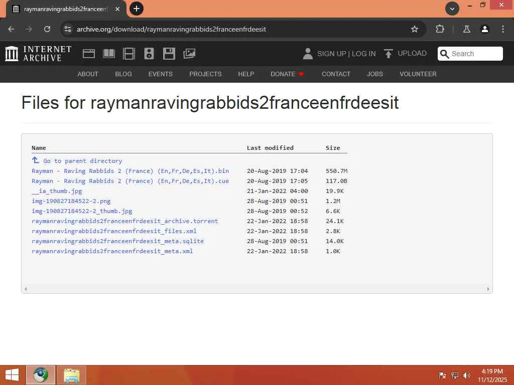Open the volume icon in system tray
514x385 pixels.
pos(467,375)
